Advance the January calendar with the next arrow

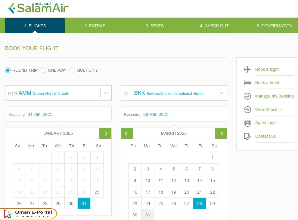pos(105,133)
